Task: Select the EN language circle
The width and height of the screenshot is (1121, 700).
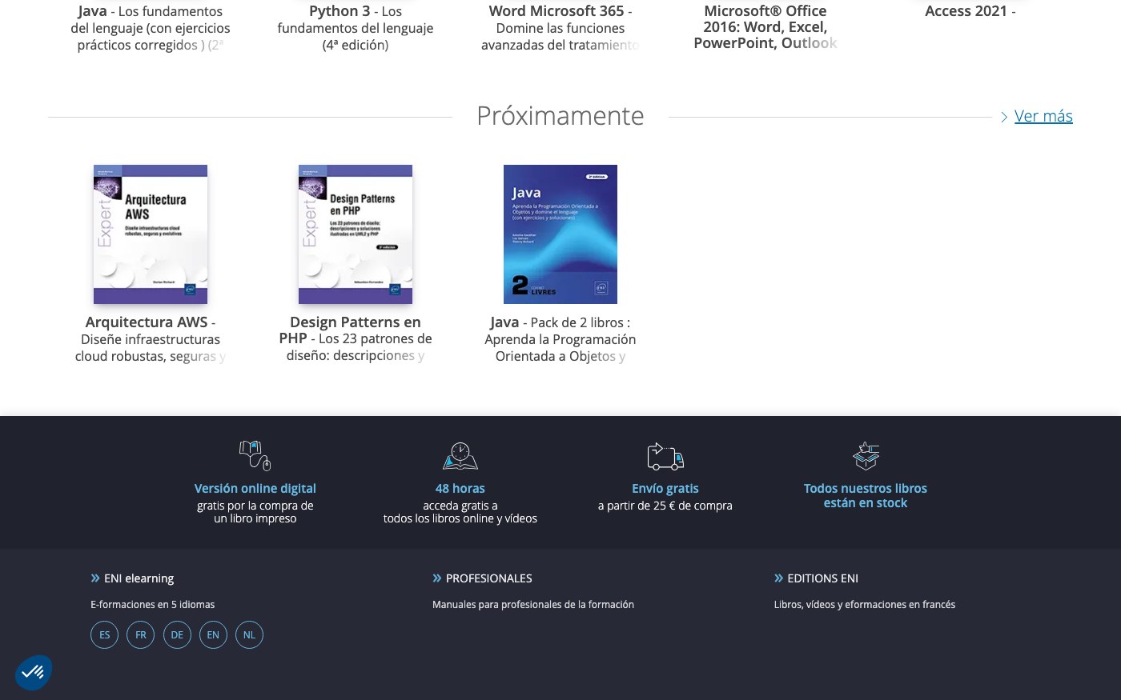Action: 213,635
